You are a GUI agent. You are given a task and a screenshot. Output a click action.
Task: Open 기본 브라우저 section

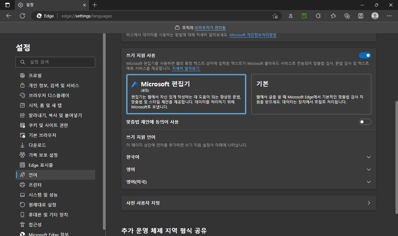coord(55,135)
